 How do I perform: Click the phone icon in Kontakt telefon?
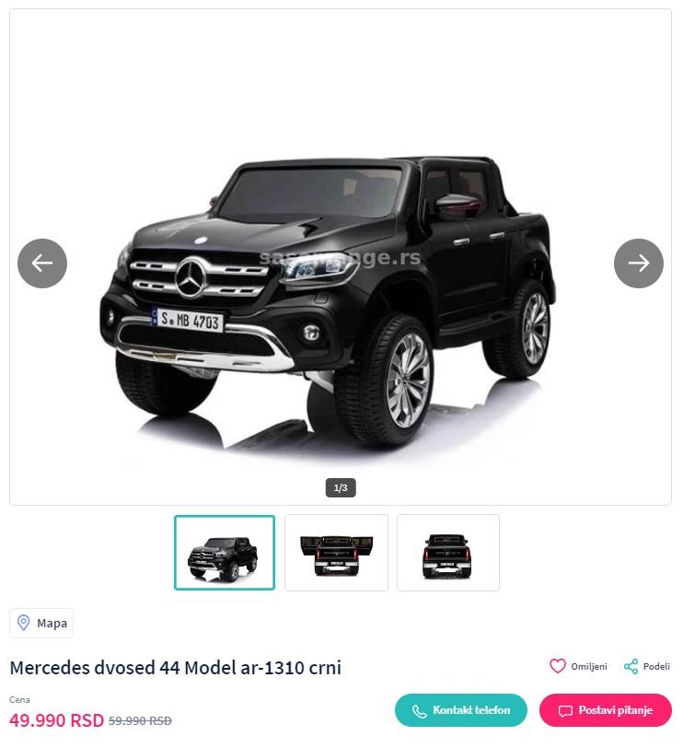click(419, 711)
